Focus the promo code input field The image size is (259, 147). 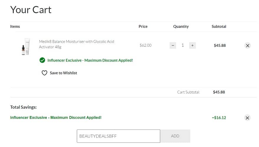(x=118, y=136)
